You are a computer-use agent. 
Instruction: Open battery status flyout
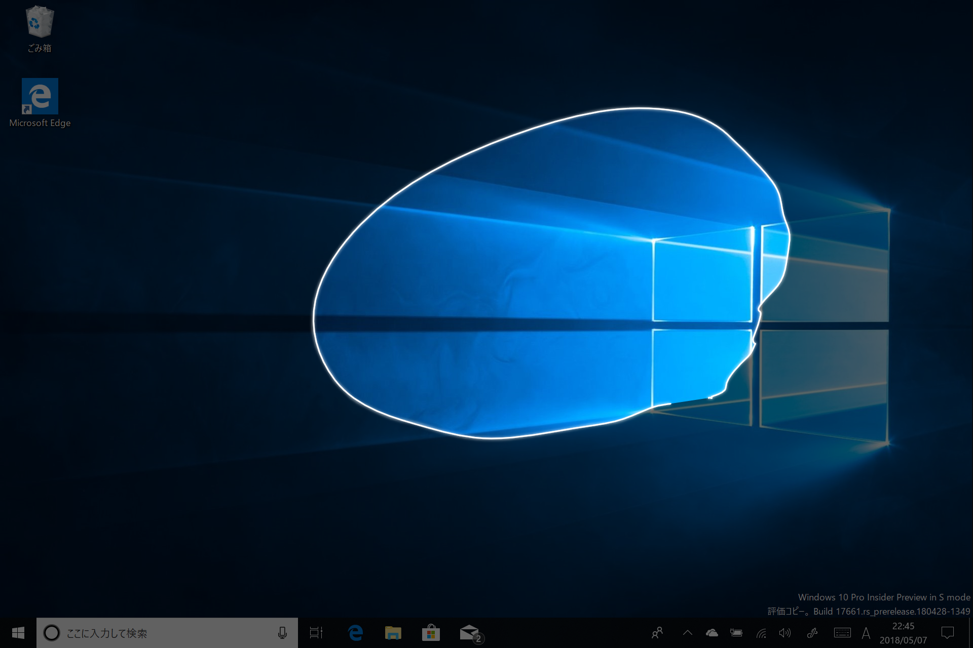click(x=736, y=633)
